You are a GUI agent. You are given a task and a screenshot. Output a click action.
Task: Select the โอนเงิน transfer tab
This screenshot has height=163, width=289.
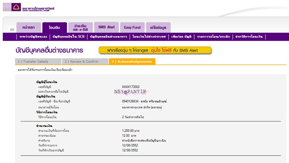coord(54,28)
